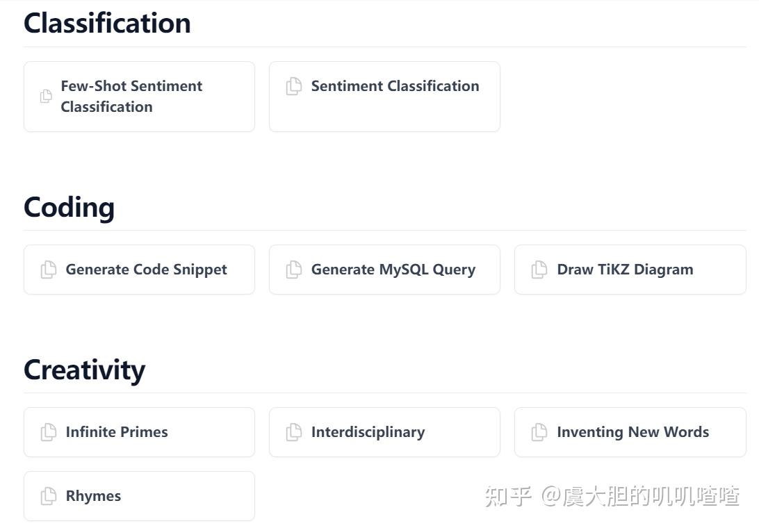Click the copy icon on Inventing New Words

coord(539,432)
